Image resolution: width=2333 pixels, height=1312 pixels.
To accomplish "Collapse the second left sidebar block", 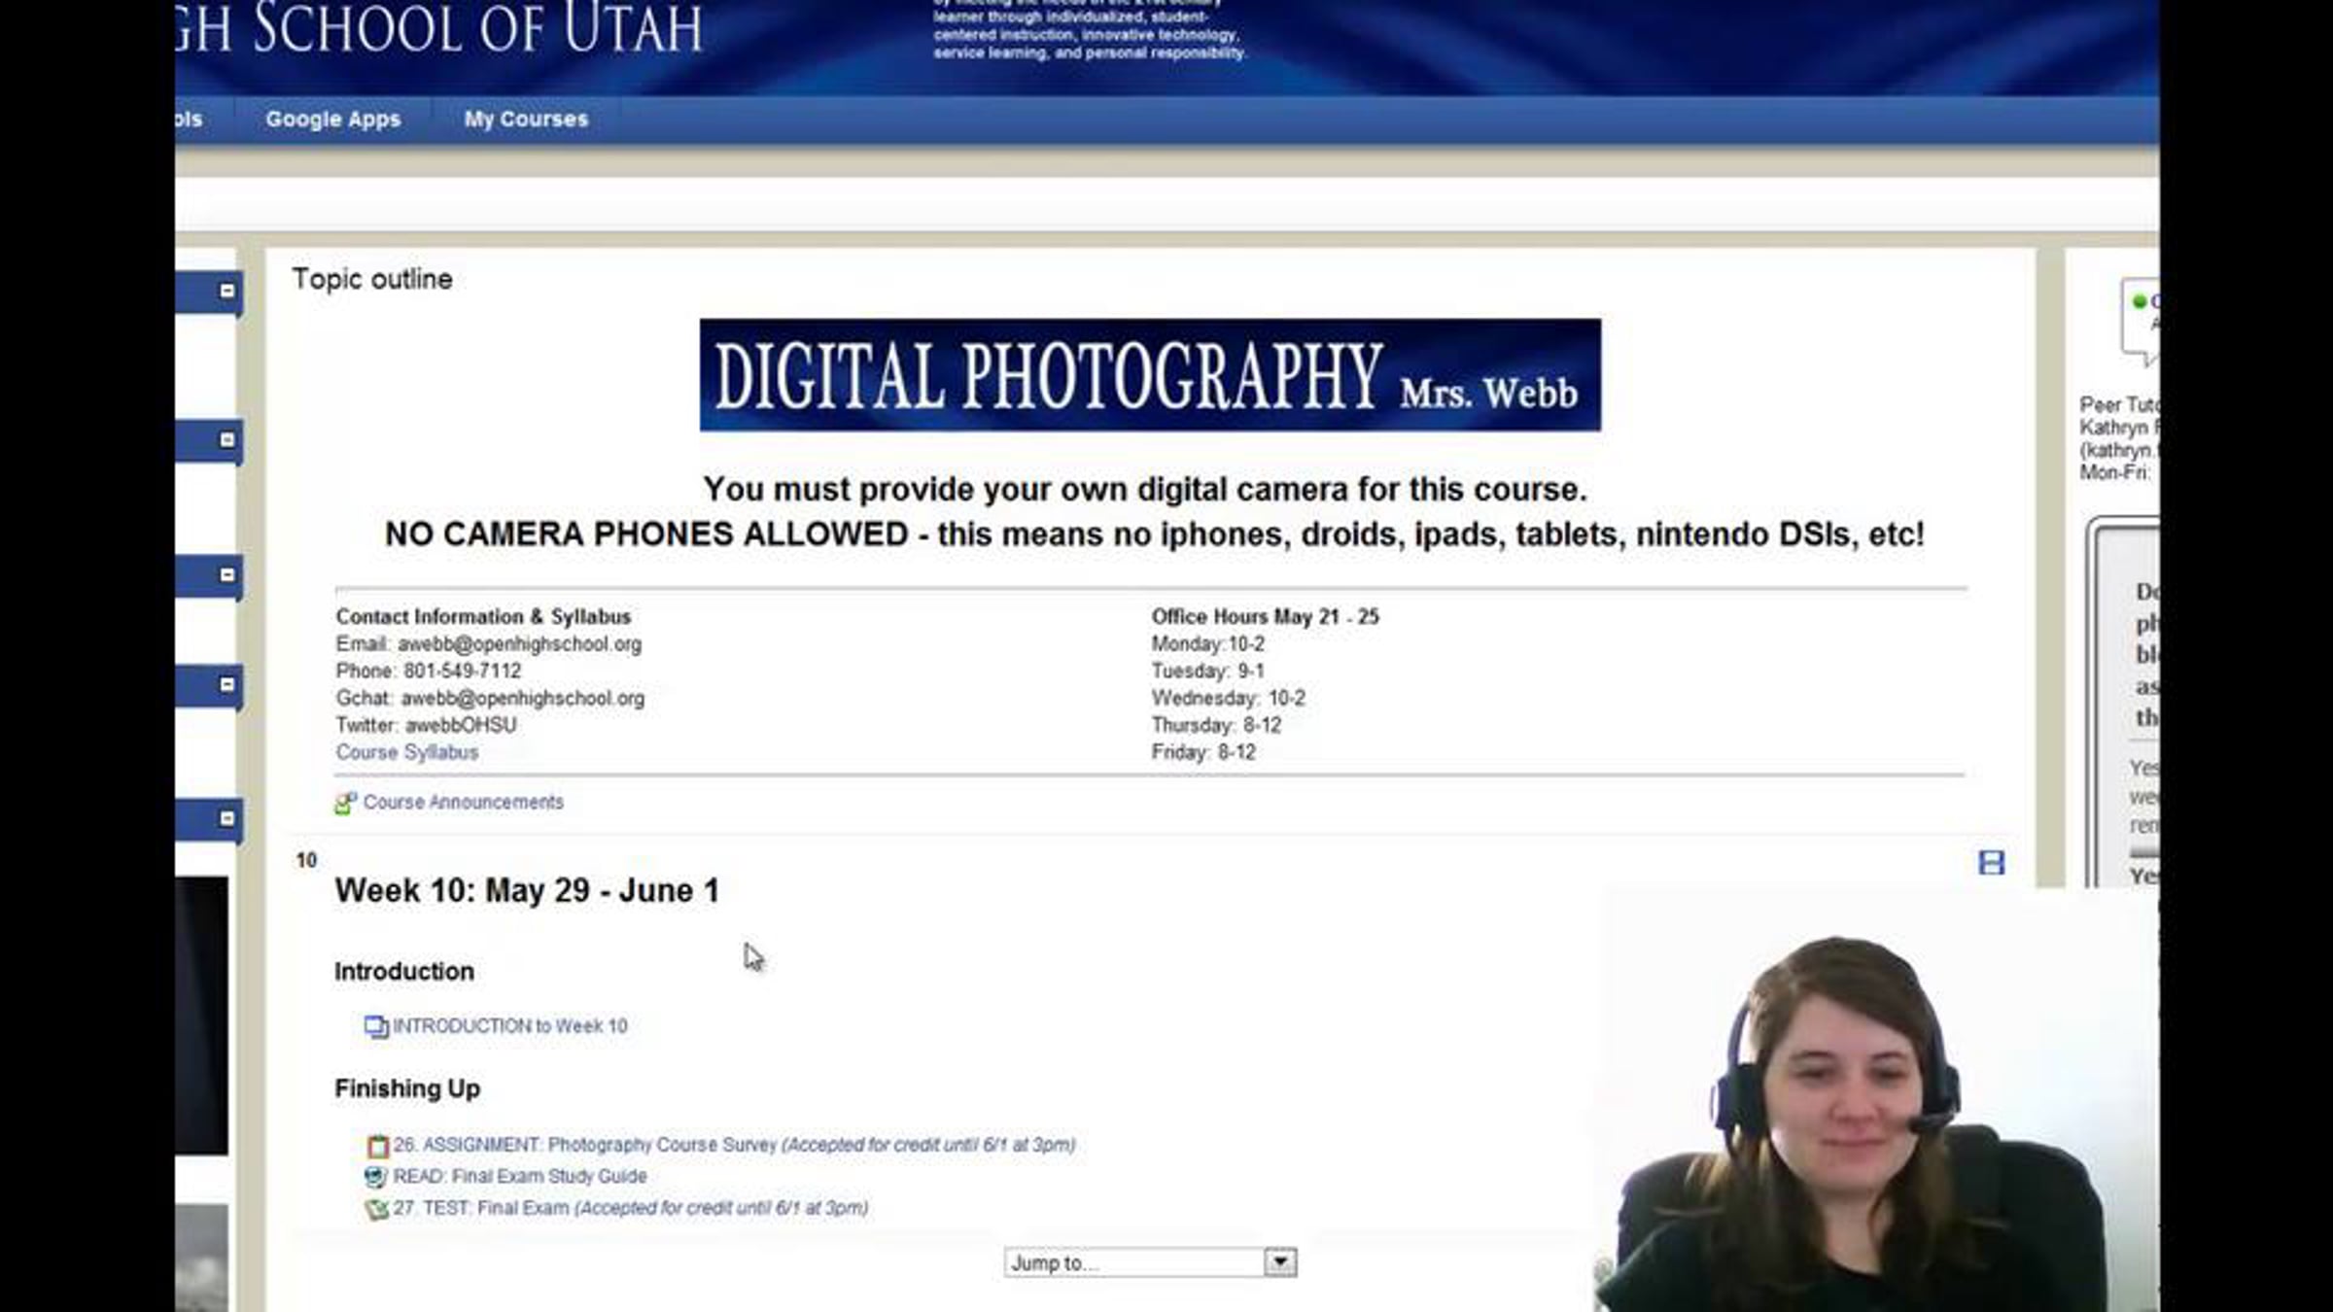I will (226, 440).
